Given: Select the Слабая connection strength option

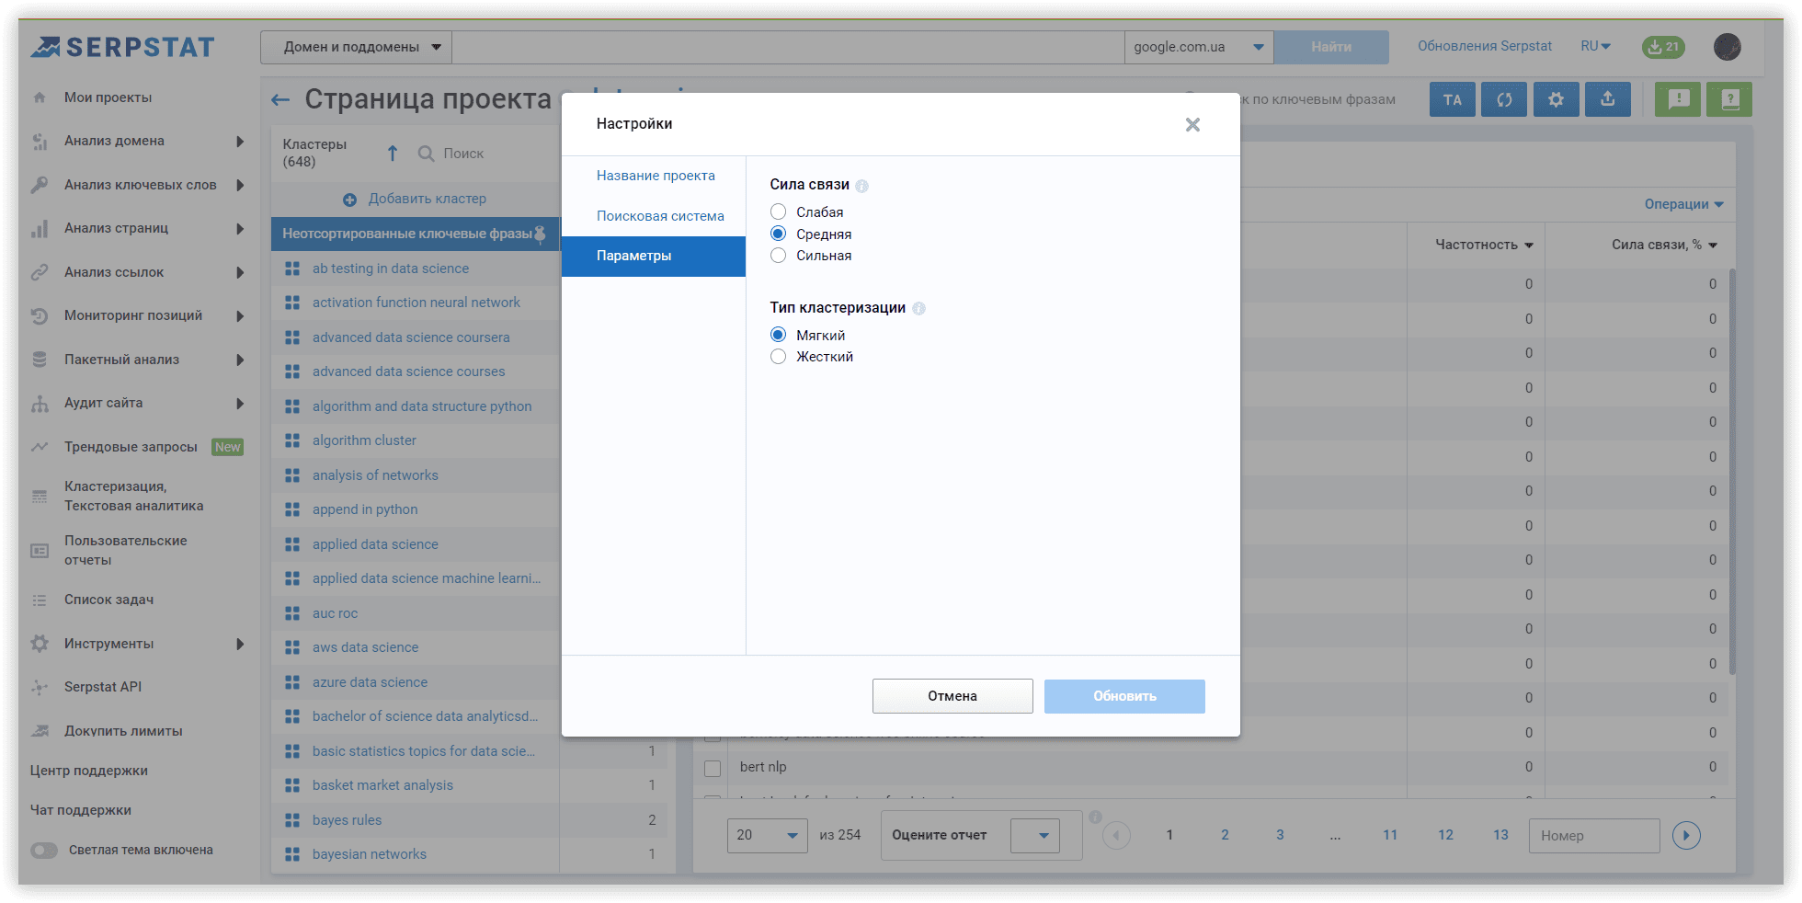Looking at the screenshot, I should coord(779,212).
